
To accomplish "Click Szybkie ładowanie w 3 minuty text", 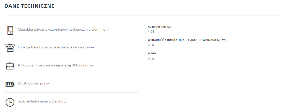I will coord(42,101).
